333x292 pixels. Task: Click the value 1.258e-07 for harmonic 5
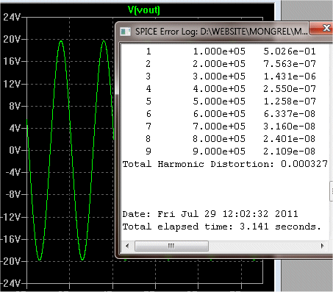pos(290,102)
